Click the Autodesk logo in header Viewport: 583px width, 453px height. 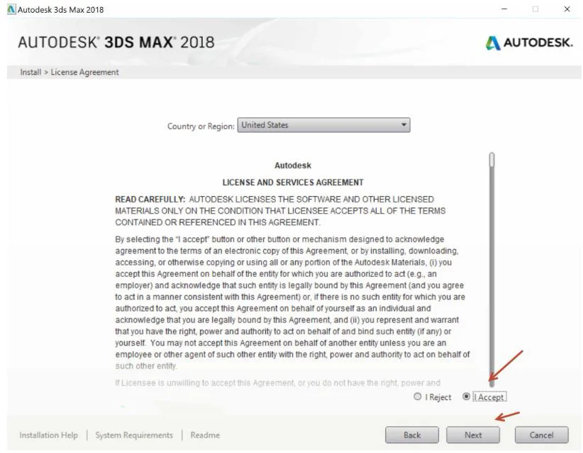click(x=529, y=42)
